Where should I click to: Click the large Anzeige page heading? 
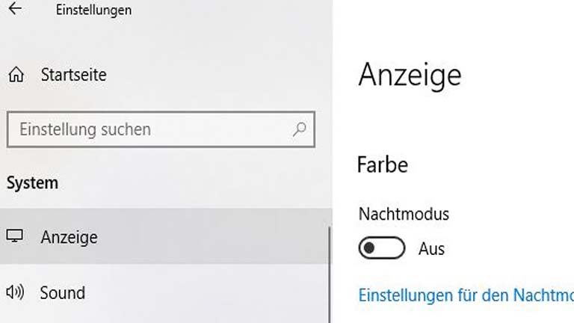(x=410, y=75)
